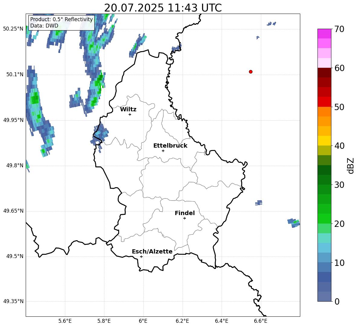Viewport: 358px width, 327px height.
Task: Click the 49.95°N latitude label
Action: click(x=13, y=120)
